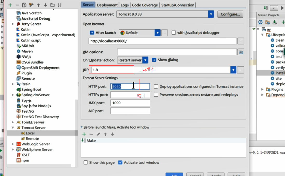Open the edit defaults wrench icon
285x176 pixels.
click(31, 5)
